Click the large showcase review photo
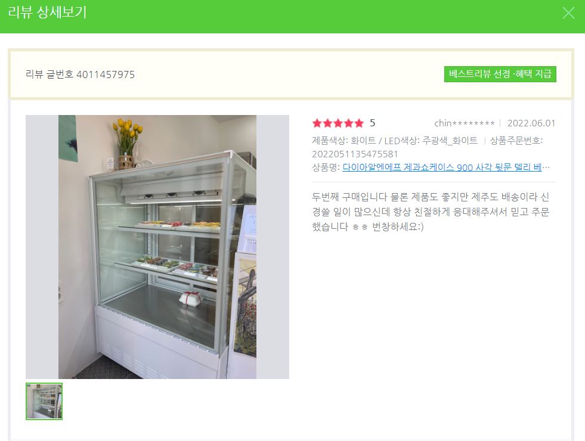Screen dimensions: 585x441 click(157, 247)
